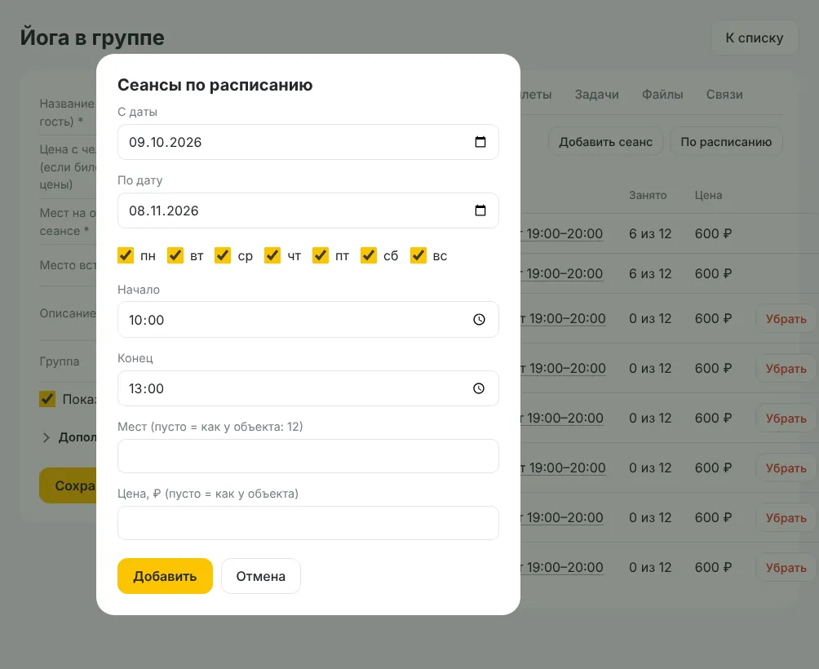This screenshot has height=669, width=819.
Task: Click the "Цена" column header
Action: (708, 195)
